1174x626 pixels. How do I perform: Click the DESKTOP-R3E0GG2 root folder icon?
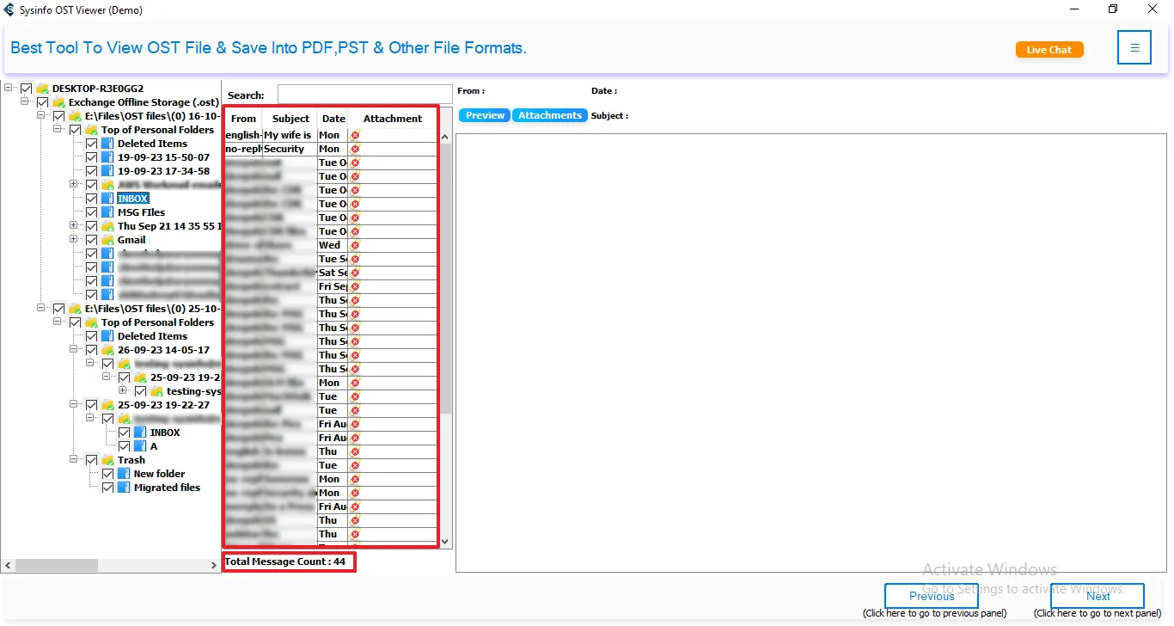[x=42, y=89]
